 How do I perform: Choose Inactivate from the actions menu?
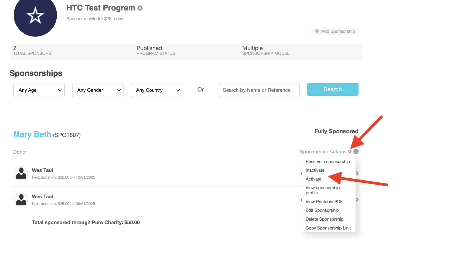pos(315,170)
